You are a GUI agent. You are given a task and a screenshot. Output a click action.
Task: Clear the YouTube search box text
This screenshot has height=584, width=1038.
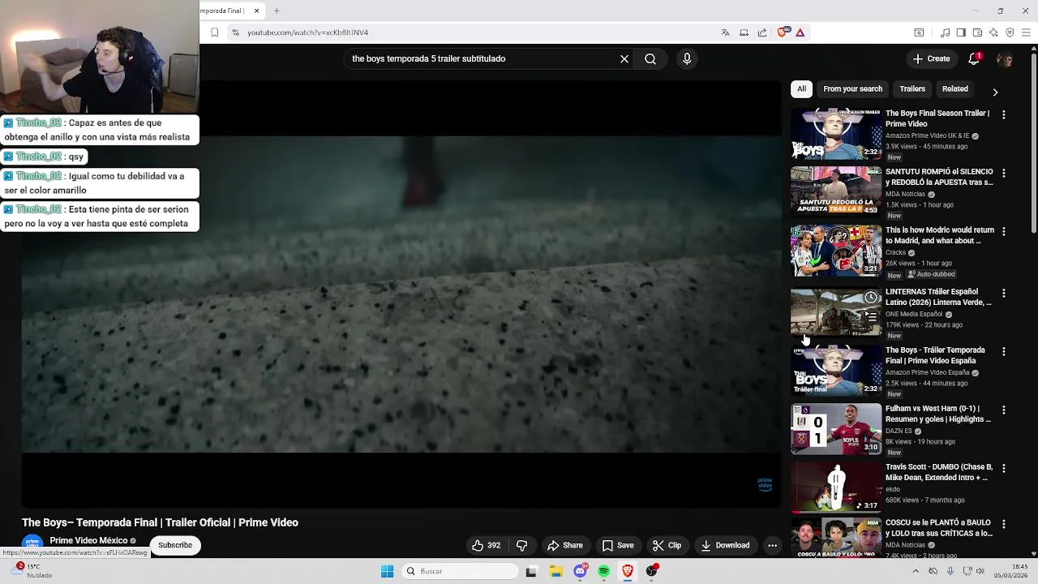click(624, 58)
